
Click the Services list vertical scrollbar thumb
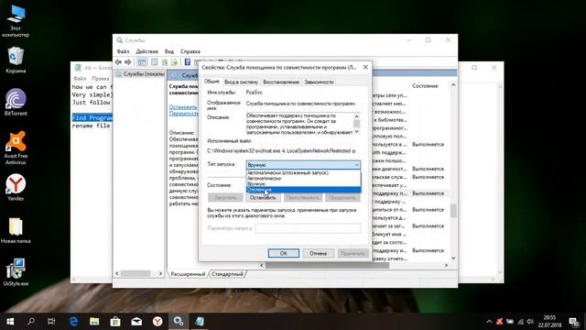[x=453, y=211]
